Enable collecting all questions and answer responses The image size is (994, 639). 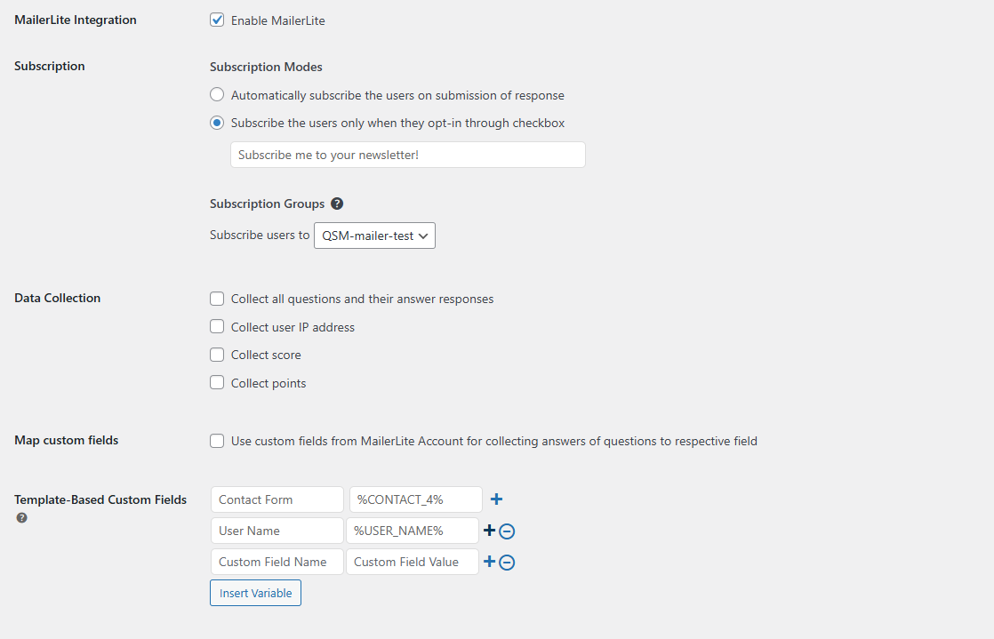(x=217, y=299)
